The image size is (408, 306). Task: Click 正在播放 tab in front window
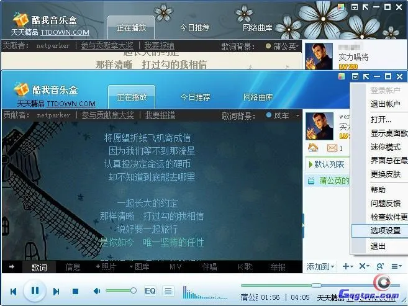tap(132, 97)
